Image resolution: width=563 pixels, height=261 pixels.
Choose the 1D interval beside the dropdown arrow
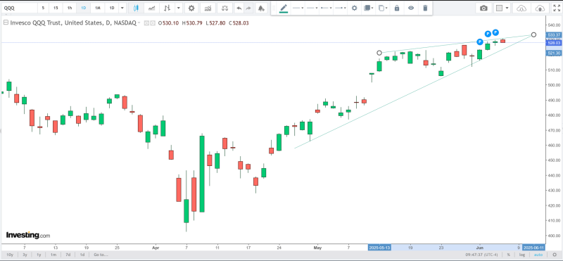click(112, 8)
